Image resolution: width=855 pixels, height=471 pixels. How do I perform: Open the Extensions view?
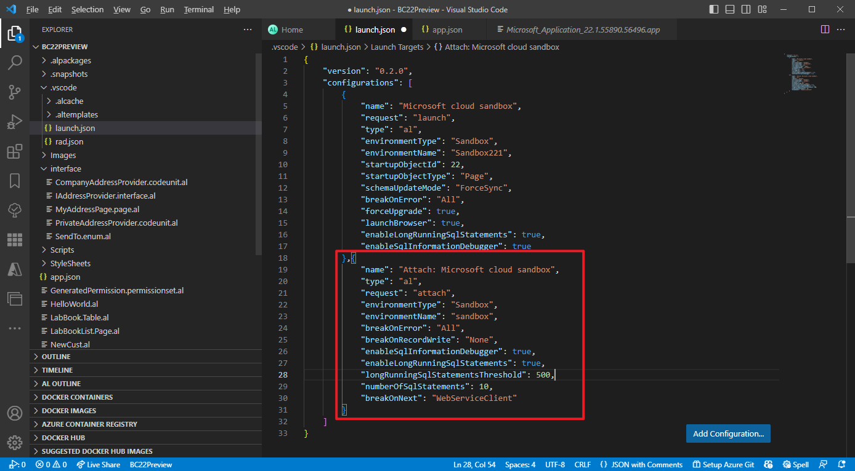pos(15,151)
